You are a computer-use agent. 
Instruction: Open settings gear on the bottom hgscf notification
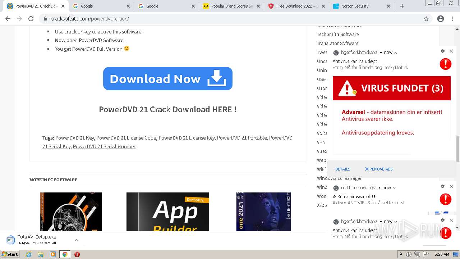point(443,220)
